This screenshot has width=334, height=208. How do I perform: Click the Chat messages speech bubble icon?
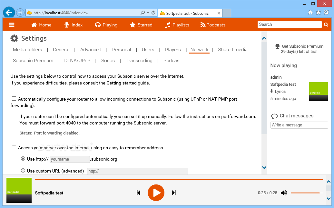click(274, 116)
